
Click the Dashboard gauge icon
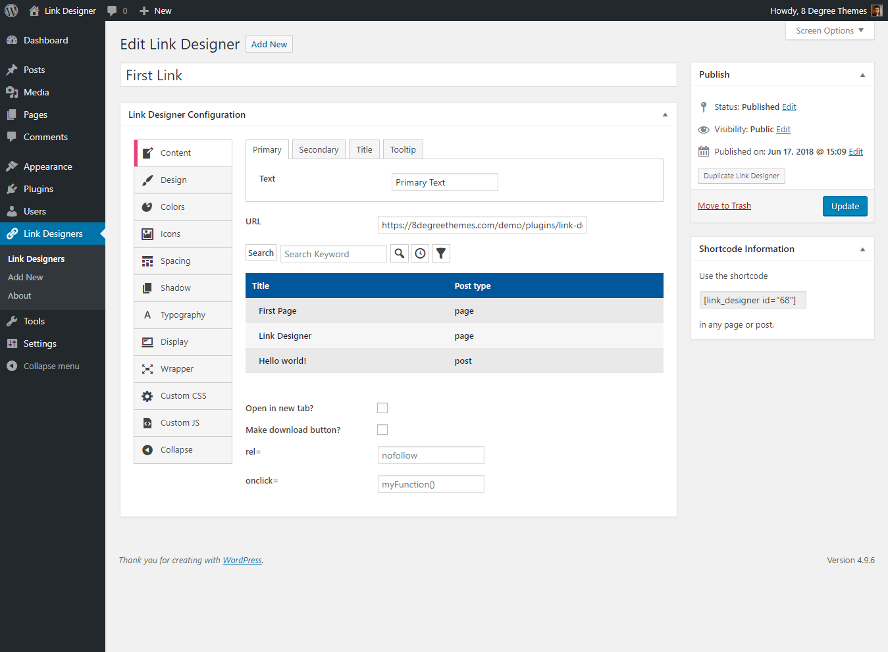tap(12, 40)
